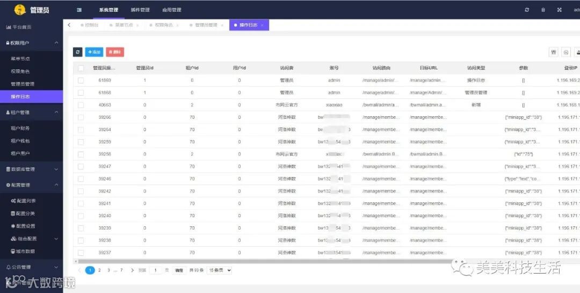580x293 pixels.
Task: Click the menu collapse icon beside 系统管理
Action: point(79,10)
